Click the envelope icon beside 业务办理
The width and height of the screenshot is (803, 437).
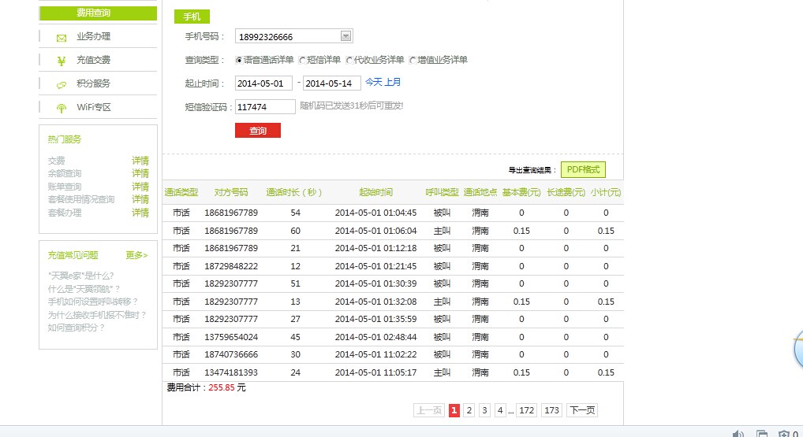[61, 37]
